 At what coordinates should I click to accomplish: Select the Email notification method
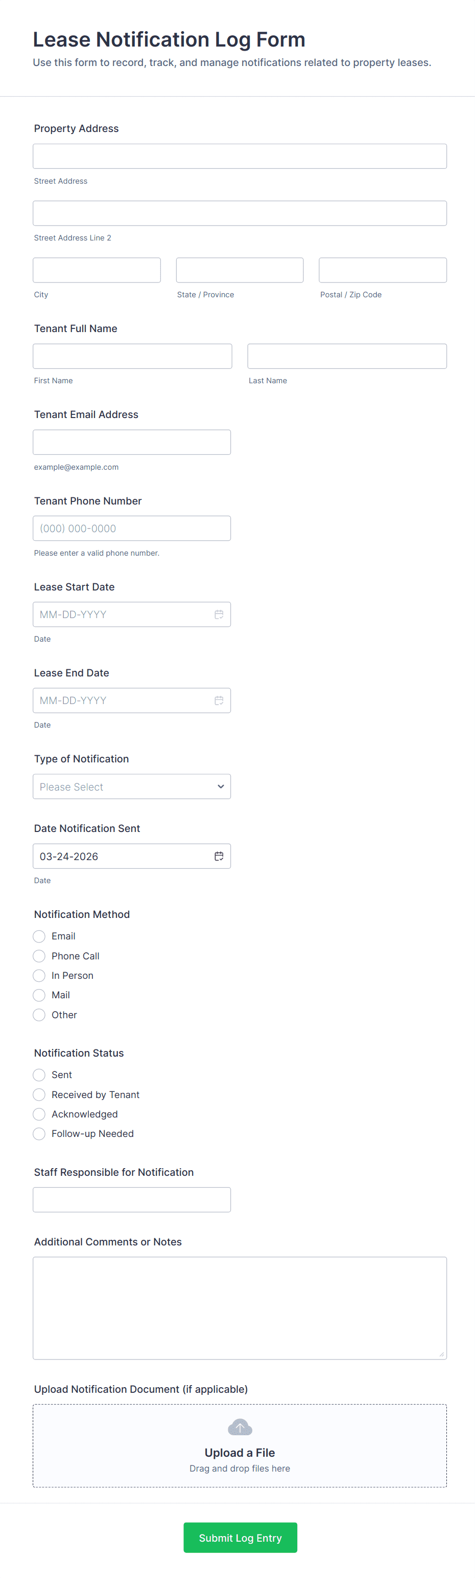point(39,936)
